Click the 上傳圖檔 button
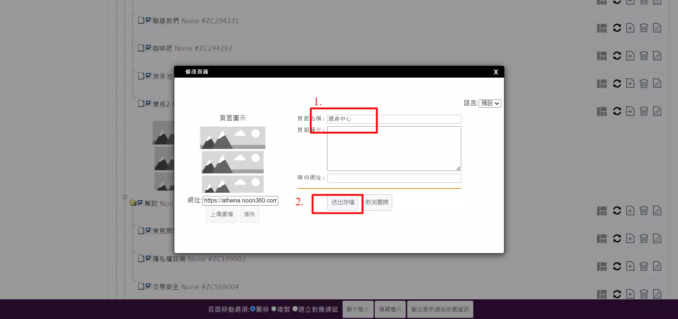 point(221,214)
